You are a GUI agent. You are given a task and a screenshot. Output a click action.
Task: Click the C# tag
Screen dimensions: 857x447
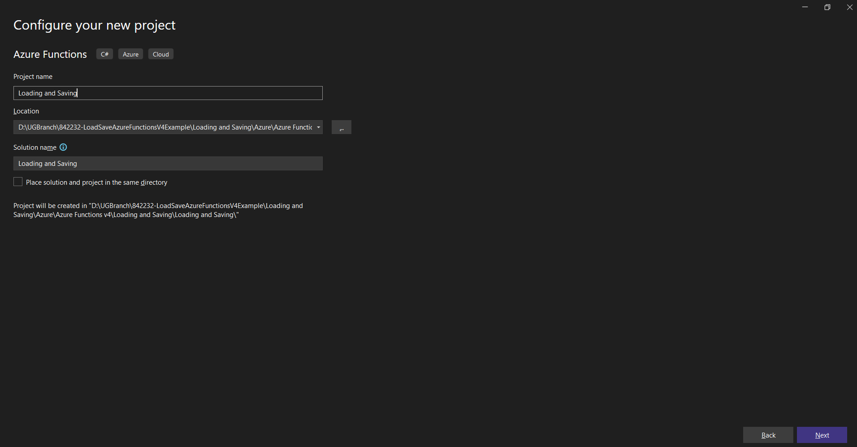104,54
